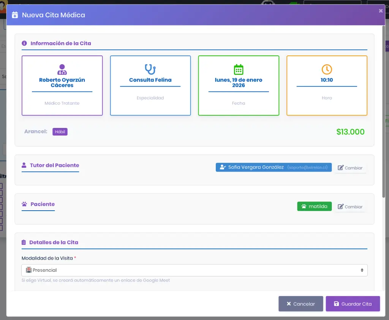Viewport: 389px width, 320px height.
Task: Click the person icon beside Tutor del Paciente
Action: [x=24, y=166]
